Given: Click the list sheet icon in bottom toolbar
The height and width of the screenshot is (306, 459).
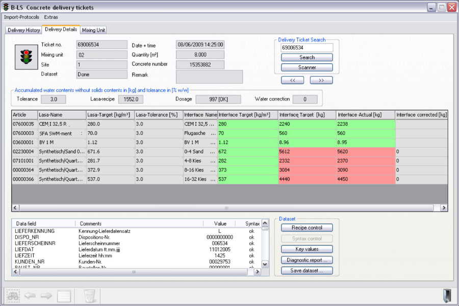Looking at the screenshot, I should tap(64, 296).
